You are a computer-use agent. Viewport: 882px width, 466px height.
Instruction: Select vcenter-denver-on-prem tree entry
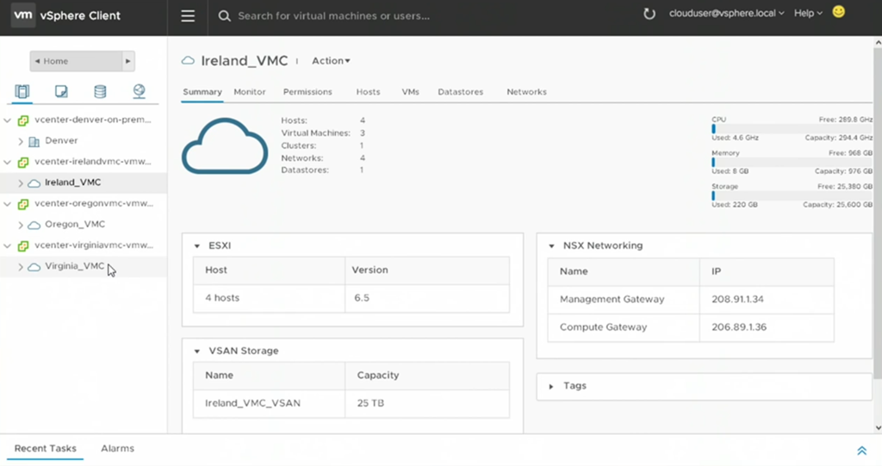coord(93,120)
